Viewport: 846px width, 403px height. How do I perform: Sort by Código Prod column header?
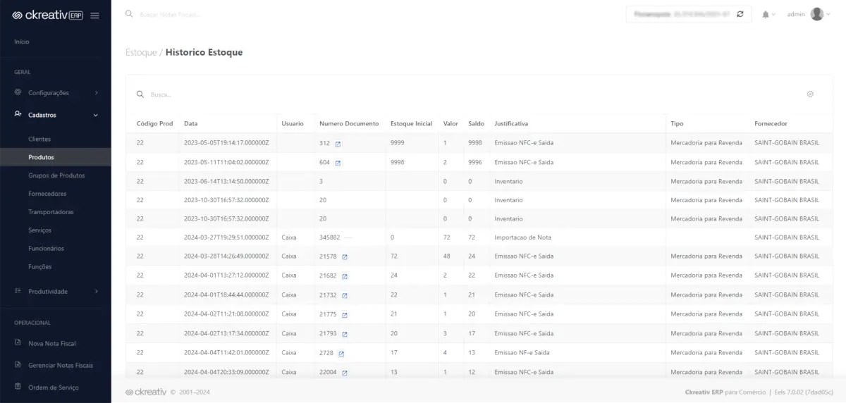[x=154, y=123]
